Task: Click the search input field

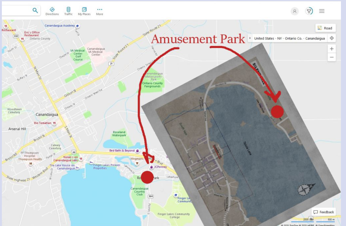Action: 16,10
